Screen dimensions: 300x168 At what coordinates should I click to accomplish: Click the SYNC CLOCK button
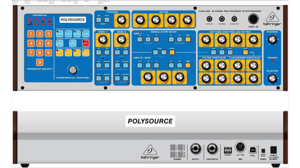(73, 43)
